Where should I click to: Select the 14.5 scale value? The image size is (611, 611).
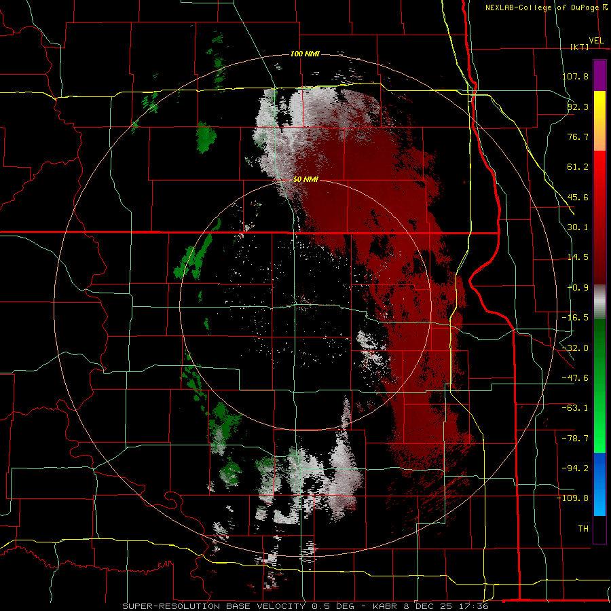578,257
